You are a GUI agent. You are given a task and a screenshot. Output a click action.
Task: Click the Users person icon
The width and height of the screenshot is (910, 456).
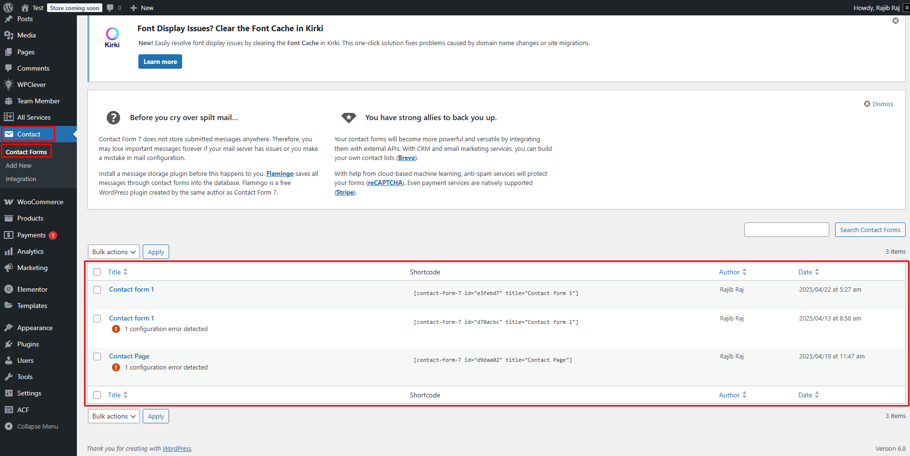tap(9, 360)
